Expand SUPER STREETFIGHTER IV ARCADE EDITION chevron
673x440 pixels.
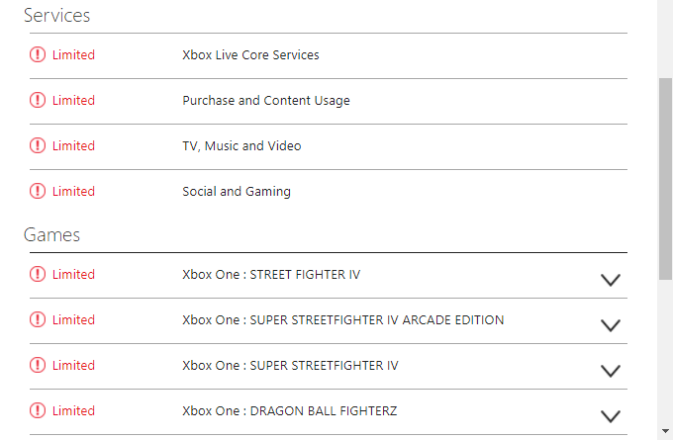pos(611,325)
